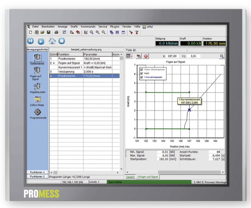
Task: Toggle the 1.Kurvenmesswert checkbox
Action: 141,77
